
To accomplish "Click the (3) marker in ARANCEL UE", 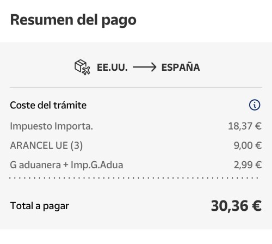I will tap(77, 145).
